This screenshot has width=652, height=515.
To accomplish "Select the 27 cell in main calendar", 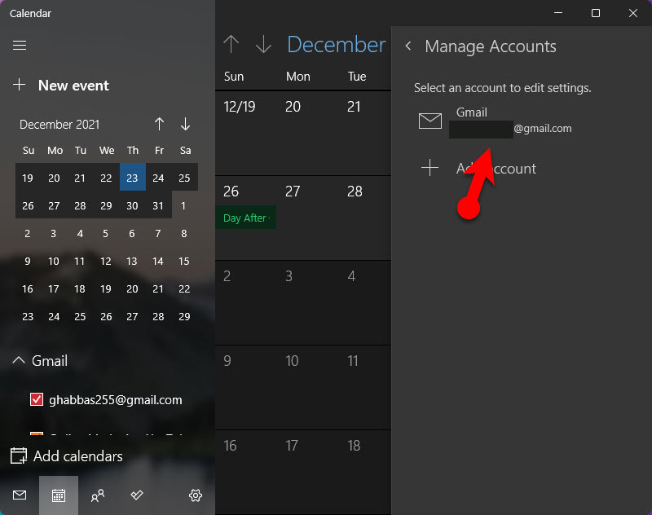I will (x=308, y=218).
